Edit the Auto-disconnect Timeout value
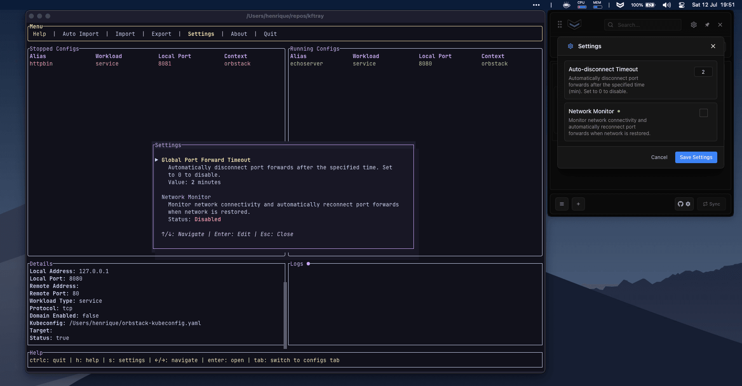Screen dimensions: 742x386 pyautogui.click(x=703, y=72)
